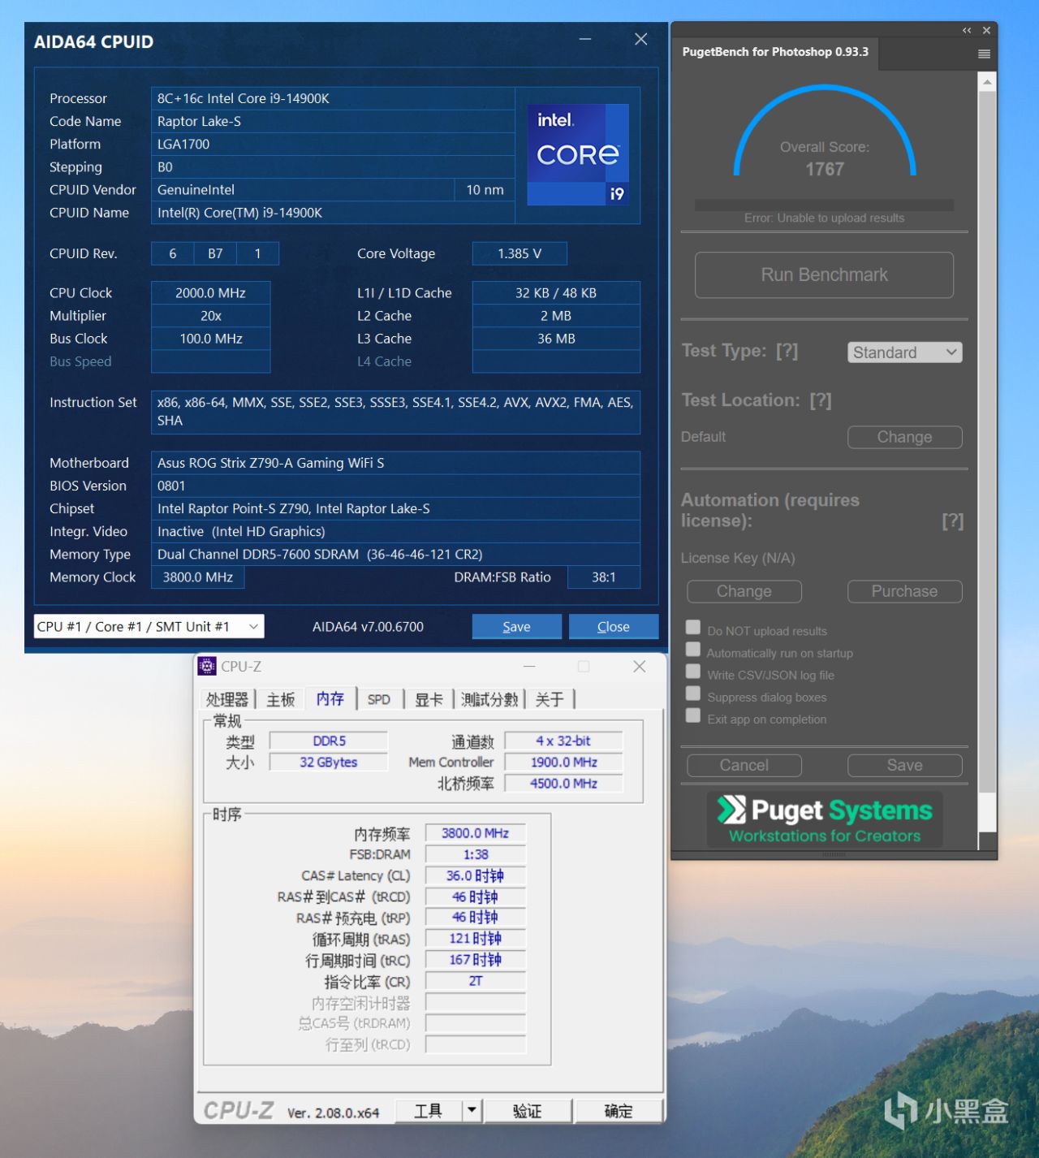Click the memory size 32 GBytes field
The image size is (1039, 1158).
[328, 763]
